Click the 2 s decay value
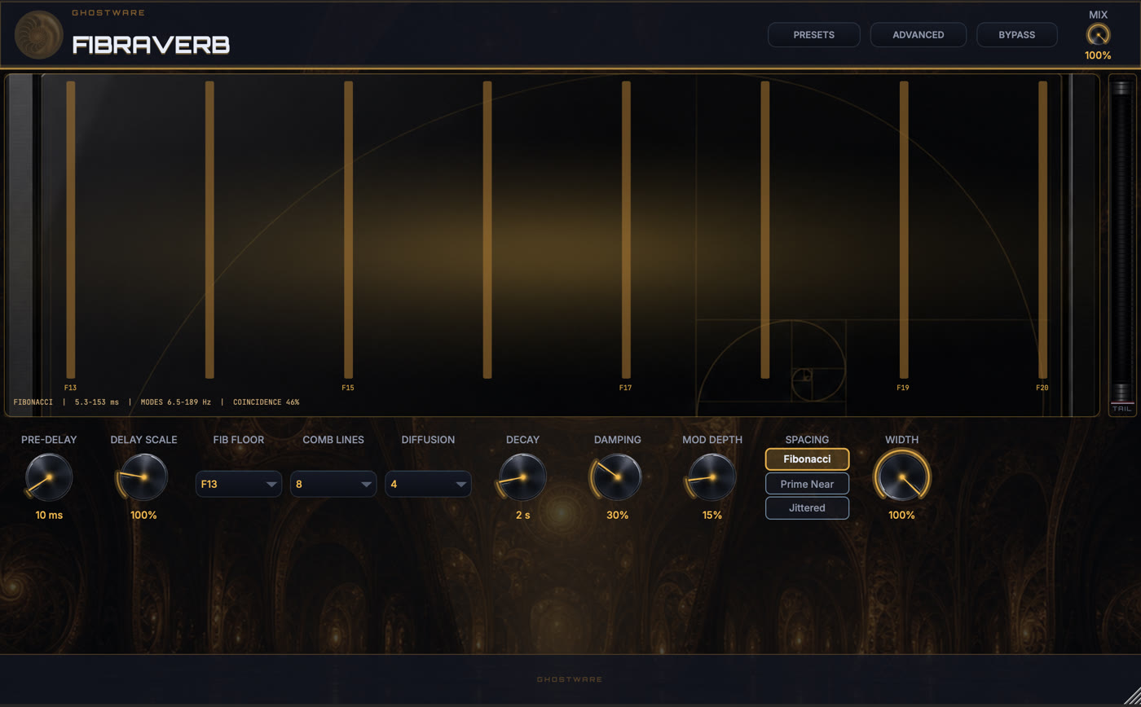The image size is (1141, 707). point(522,516)
